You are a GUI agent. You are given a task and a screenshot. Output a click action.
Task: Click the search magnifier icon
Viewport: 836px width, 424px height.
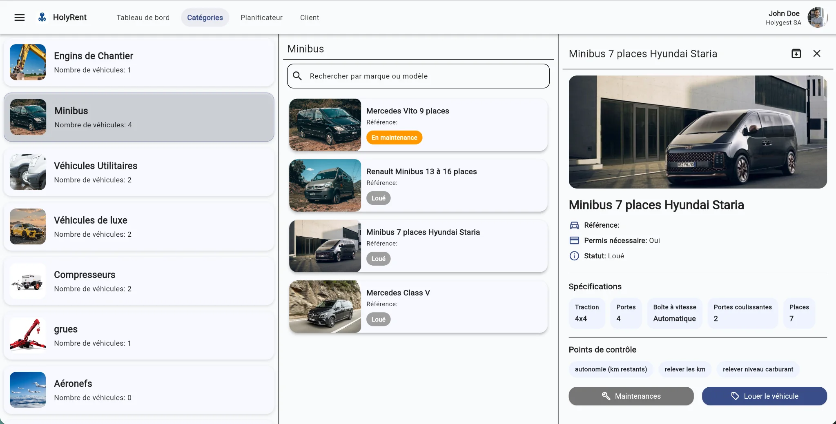coord(297,76)
